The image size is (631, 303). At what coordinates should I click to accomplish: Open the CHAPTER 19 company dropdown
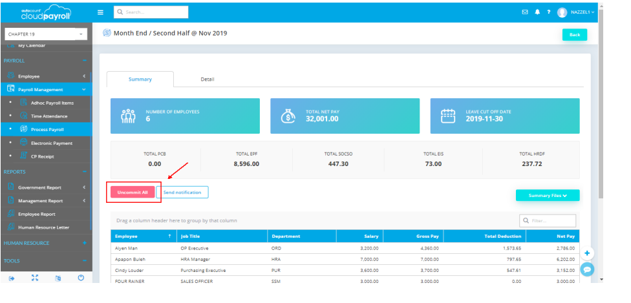click(45, 34)
